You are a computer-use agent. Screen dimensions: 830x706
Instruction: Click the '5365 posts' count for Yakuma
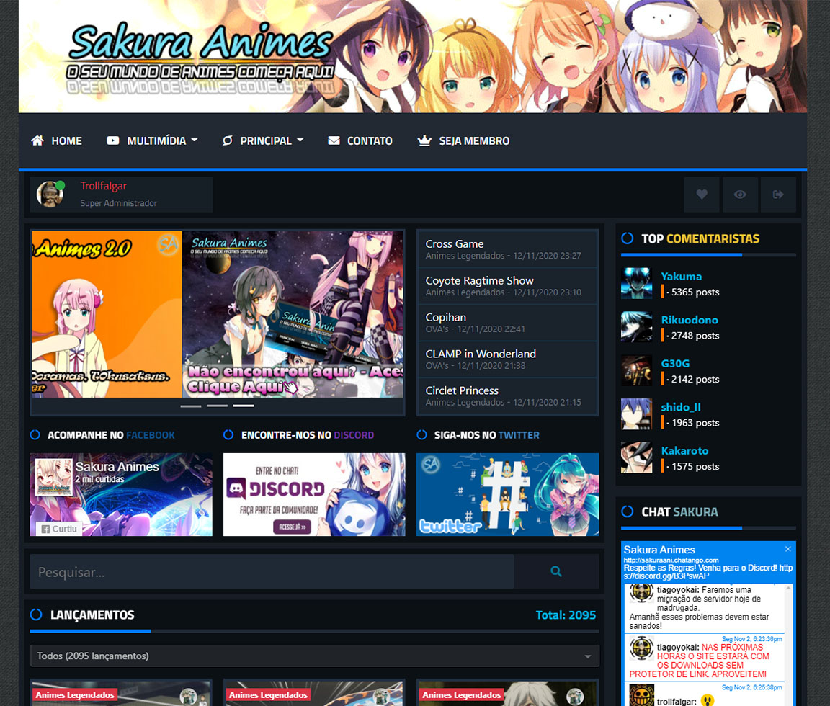pyautogui.click(x=695, y=292)
